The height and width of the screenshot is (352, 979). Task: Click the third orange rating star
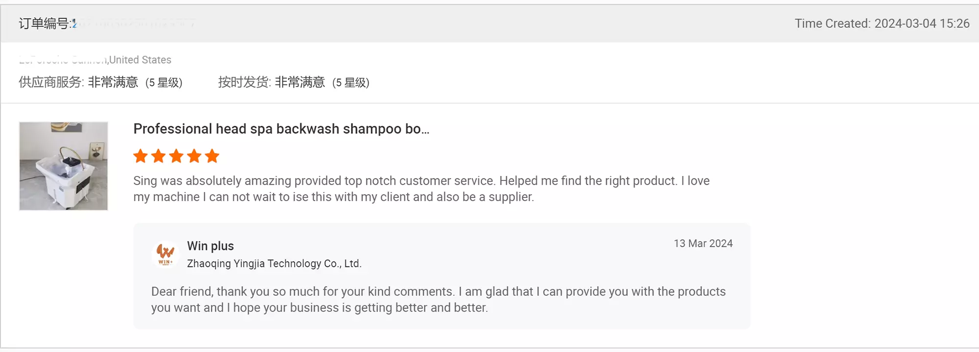[x=176, y=156]
